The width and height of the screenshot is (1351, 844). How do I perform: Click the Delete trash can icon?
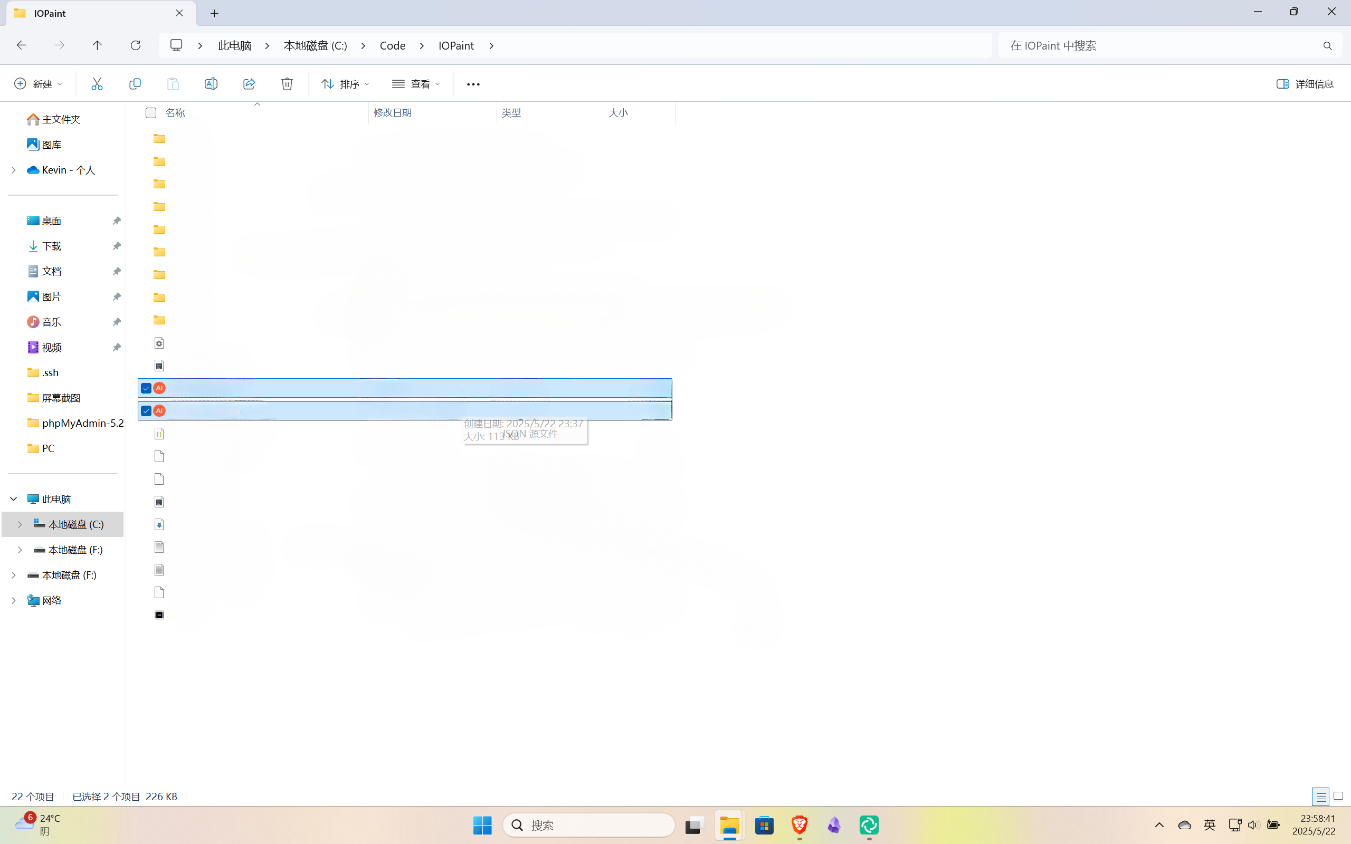point(287,84)
